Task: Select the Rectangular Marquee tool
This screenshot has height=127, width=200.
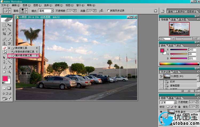Action: point(4,25)
